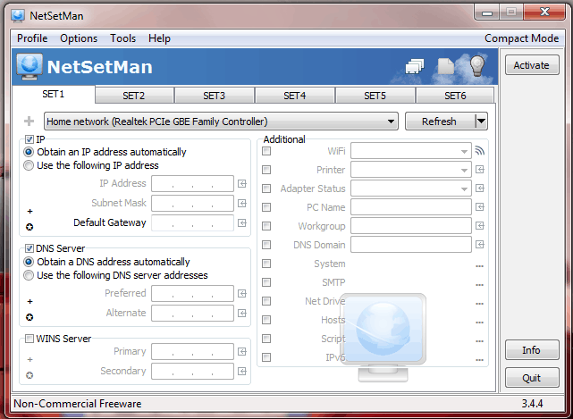
Task: Tick the SMTP checkbox
Action: 266,282
